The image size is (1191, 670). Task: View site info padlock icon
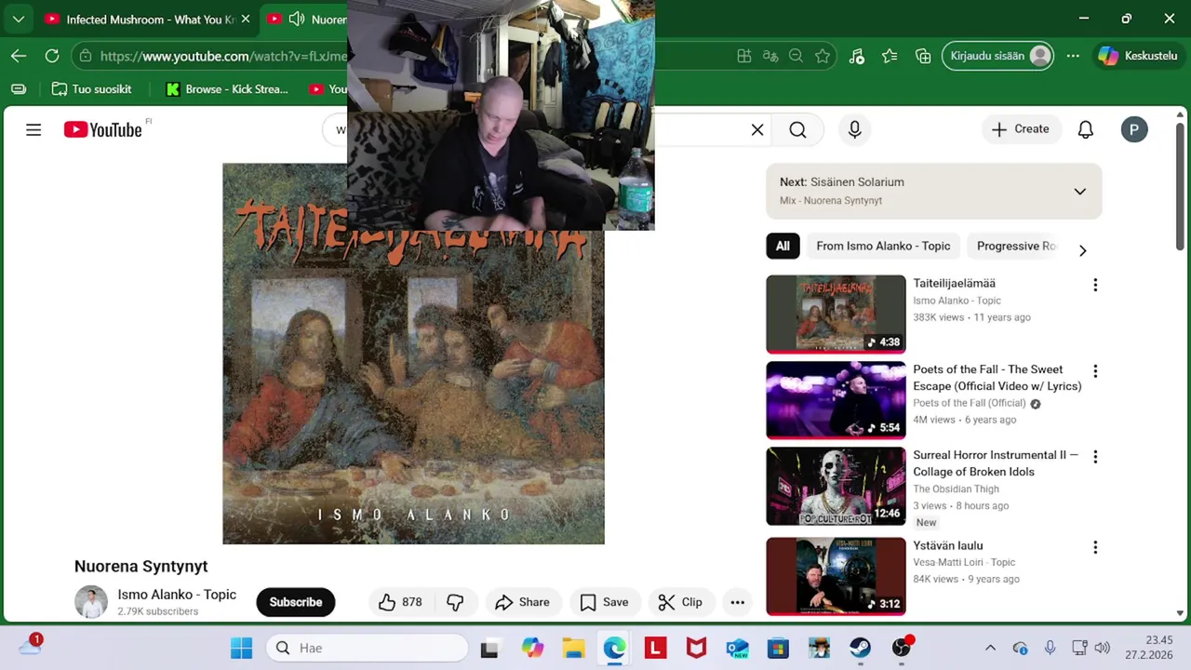[86, 56]
